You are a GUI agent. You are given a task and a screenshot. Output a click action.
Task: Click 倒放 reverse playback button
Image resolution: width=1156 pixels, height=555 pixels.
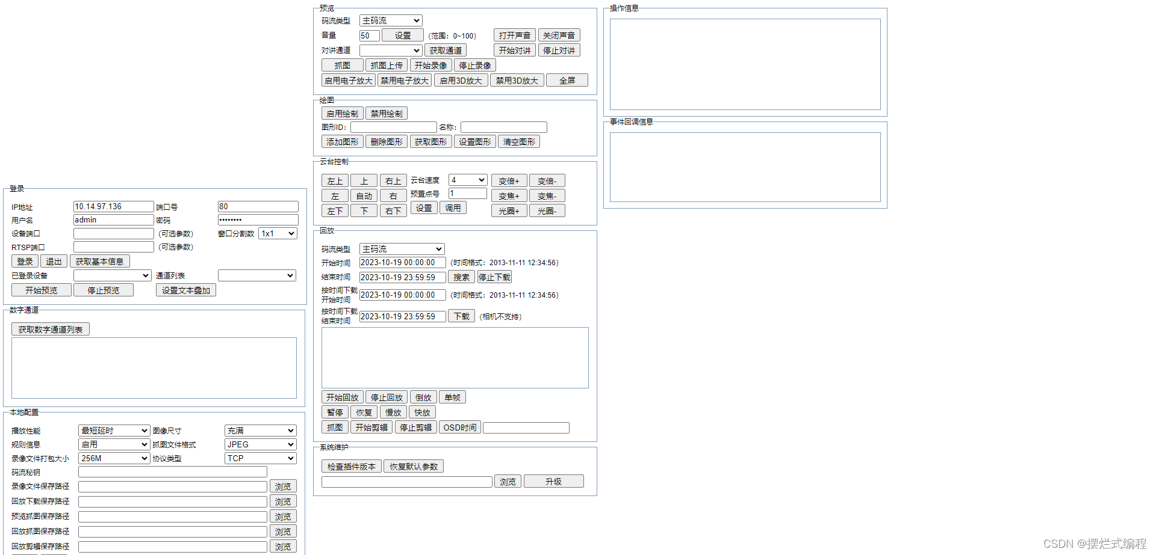tap(423, 397)
